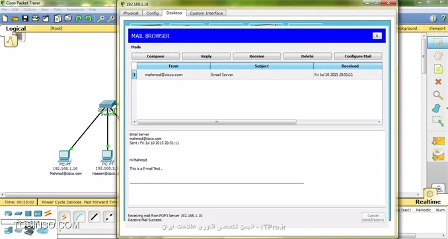Click the Compose button
Viewport: 448px width, 239px height.
pyautogui.click(x=155, y=56)
